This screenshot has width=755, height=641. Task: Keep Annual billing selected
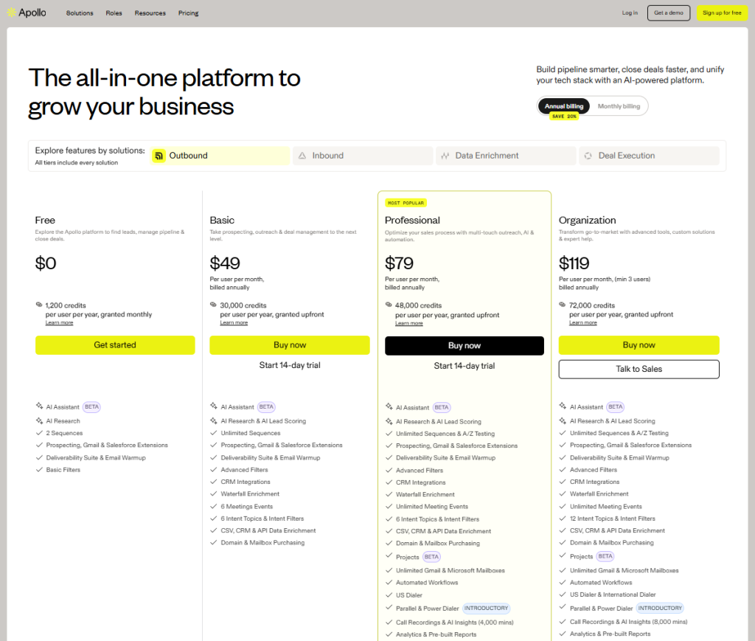[x=563, y=105]
